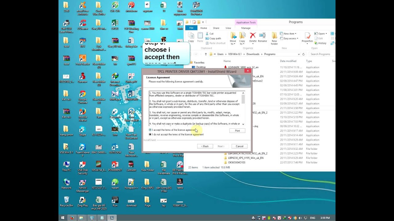Viewport: 394px width, 221px height.
Task: Click Cut in the Explorer ribbon
Action: (209, 34)
